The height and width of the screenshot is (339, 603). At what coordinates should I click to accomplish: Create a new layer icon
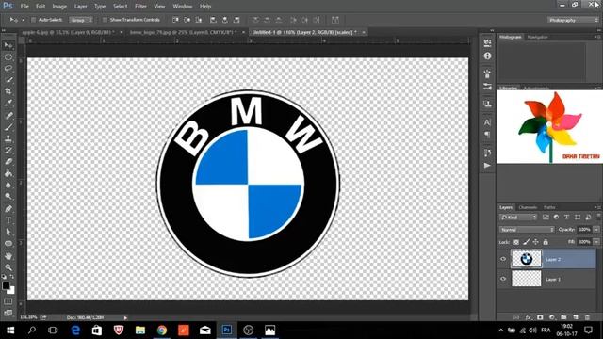576,317
